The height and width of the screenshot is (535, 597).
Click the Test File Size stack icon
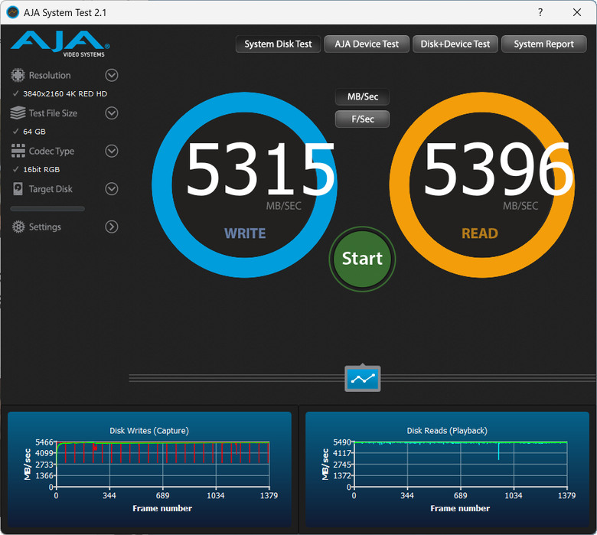pos(18,113)
